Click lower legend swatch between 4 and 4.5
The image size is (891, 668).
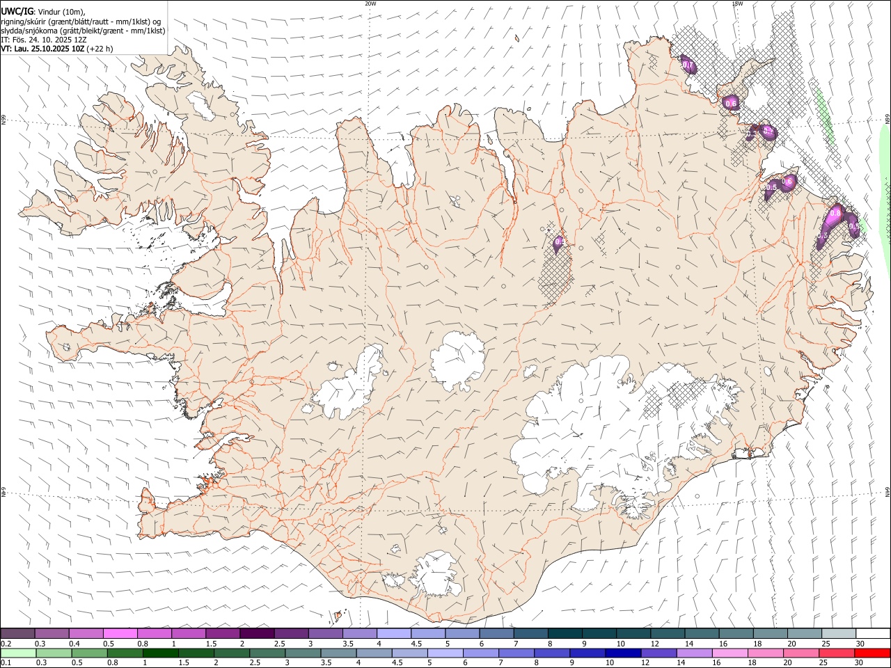tap(373, 653)
